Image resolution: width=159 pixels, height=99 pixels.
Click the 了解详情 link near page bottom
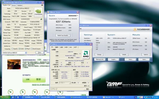pos(83,95)
